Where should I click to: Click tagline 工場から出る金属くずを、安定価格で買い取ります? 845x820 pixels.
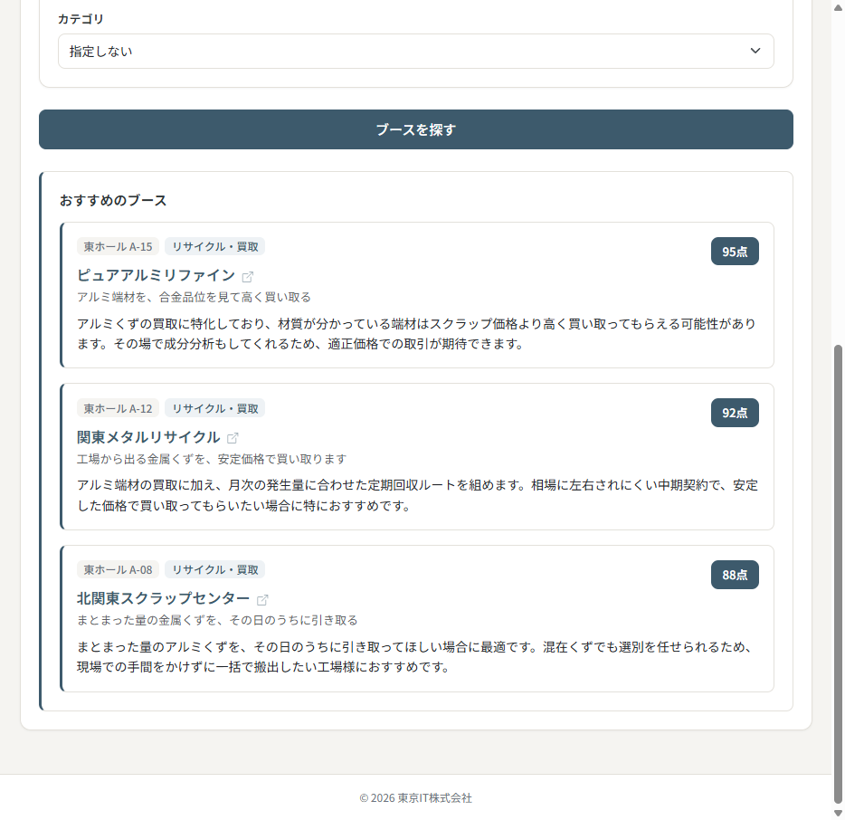click(212, 459)
